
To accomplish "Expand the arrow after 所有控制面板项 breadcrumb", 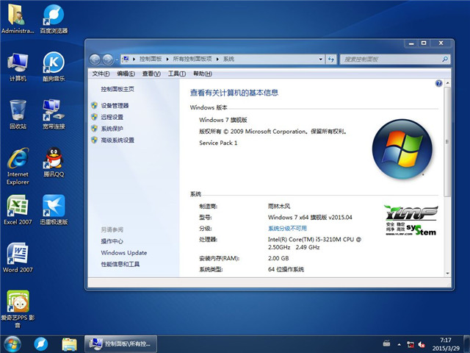I will pos(217,59).
